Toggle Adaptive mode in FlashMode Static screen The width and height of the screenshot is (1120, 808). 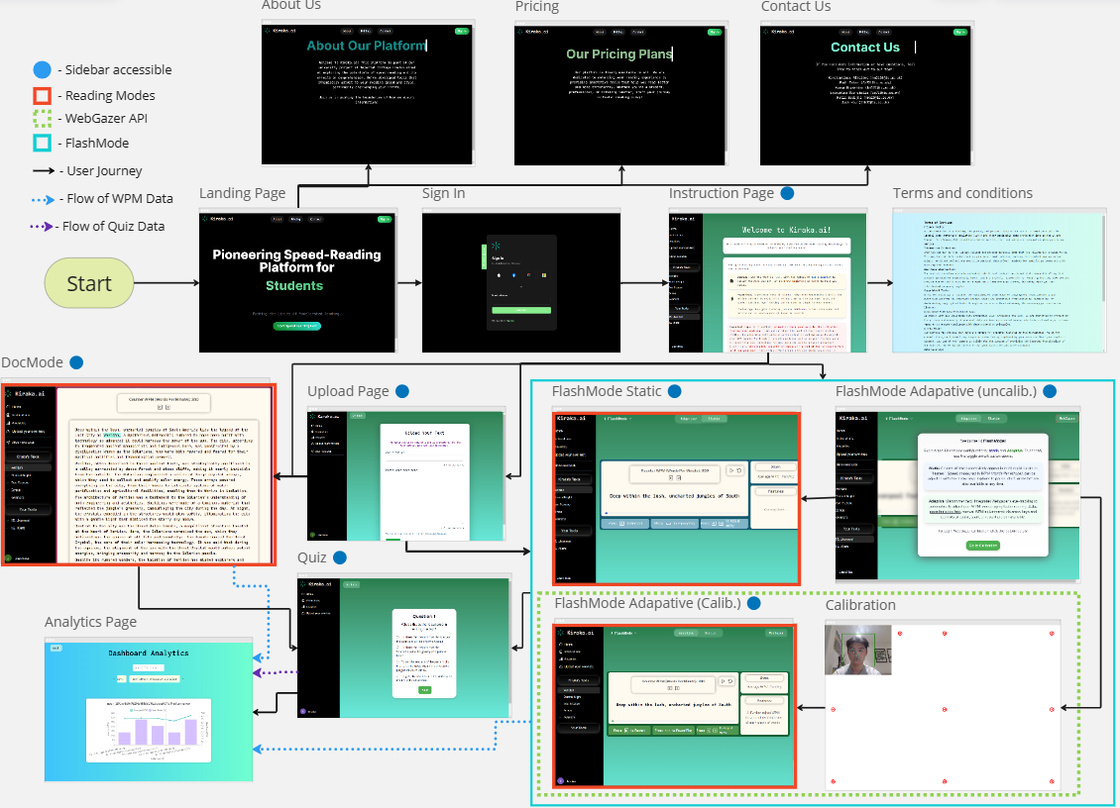(x=689, y=419)
